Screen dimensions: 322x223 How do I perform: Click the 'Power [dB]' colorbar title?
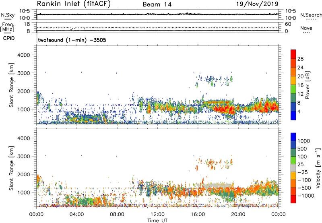[x=307, y=85]
